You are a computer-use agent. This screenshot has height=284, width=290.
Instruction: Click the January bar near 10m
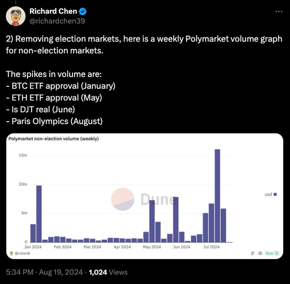tap(39, 214)
